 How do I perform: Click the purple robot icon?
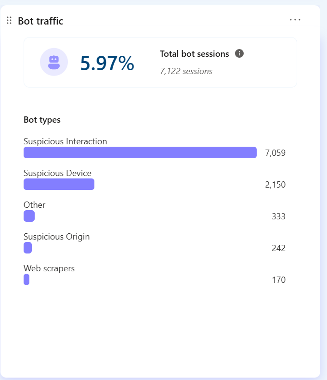click(54, 62)
